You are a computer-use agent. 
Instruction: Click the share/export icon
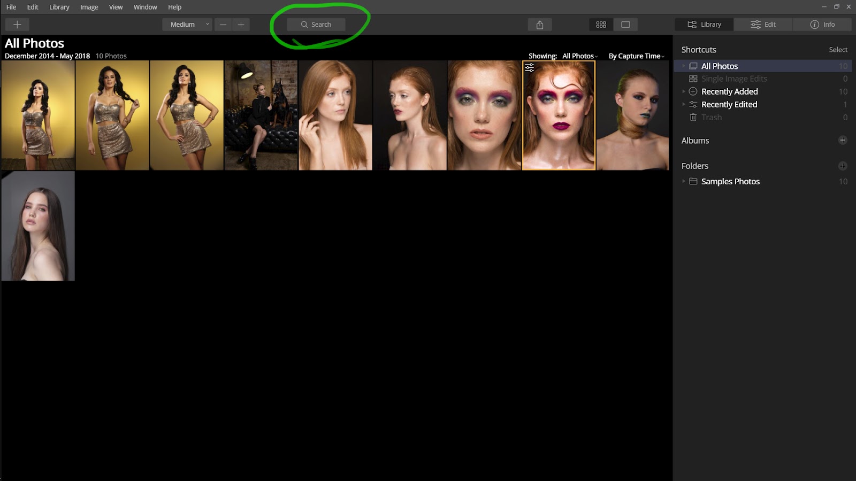pos(540,25)
